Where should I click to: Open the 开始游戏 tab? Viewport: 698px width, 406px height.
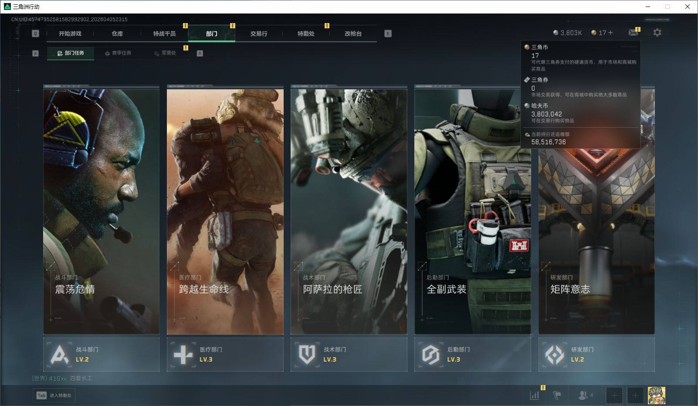pyautogui.click(x=70, y=34)
